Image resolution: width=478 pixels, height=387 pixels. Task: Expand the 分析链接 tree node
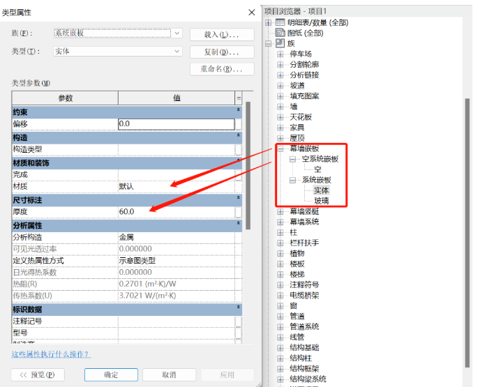tap(280, 75)
